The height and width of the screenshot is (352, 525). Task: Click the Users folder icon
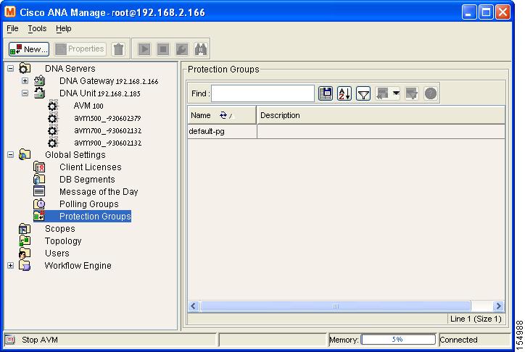(25, 253)
